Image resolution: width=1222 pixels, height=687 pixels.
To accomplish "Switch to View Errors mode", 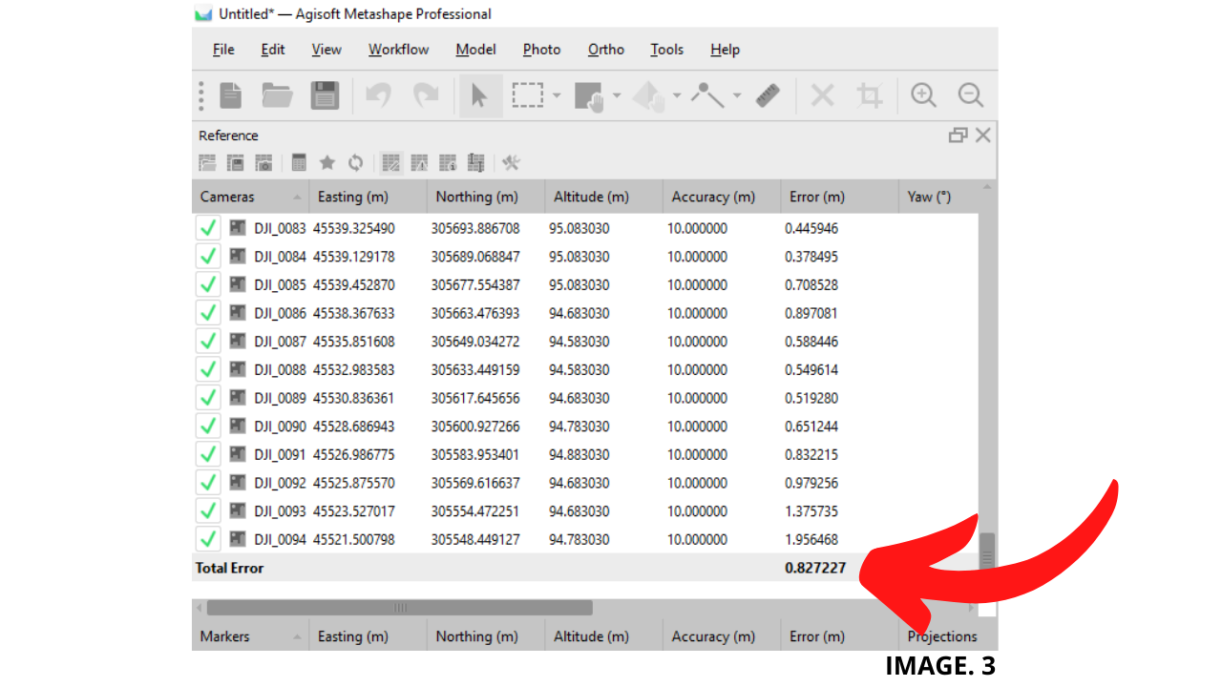I will [448, 163].
